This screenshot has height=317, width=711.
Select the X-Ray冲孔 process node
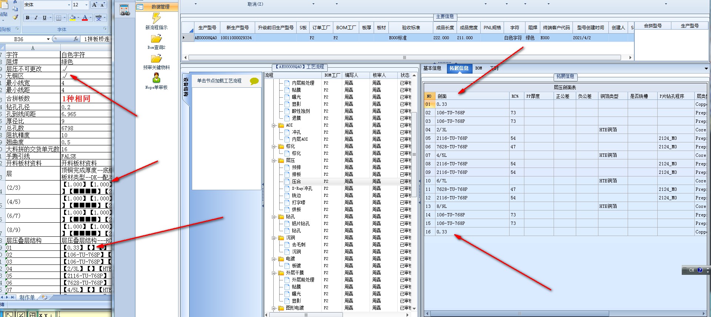coord(302,189)
